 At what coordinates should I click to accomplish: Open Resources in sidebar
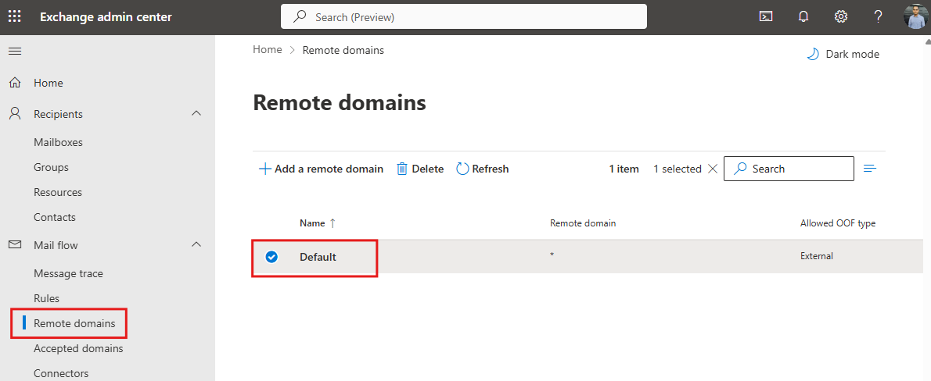point(58,192)
